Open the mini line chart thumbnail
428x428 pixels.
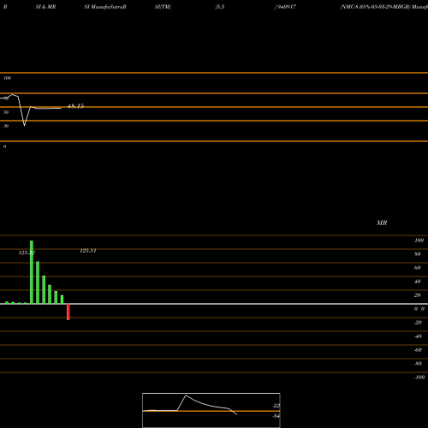point(211,410)
